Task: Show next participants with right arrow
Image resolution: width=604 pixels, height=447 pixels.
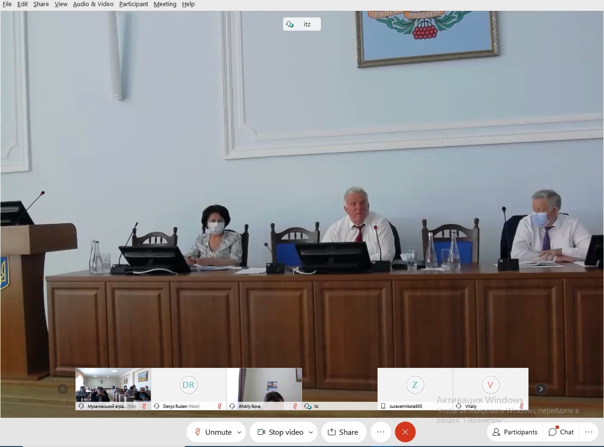Action: click(541, 389)
